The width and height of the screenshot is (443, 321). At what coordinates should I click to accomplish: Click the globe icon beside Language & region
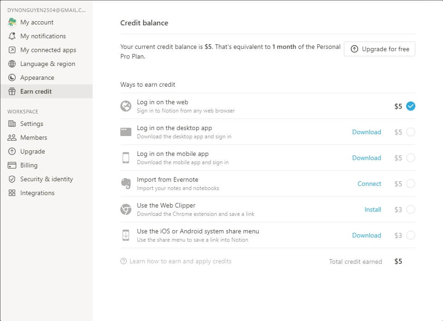12,64
